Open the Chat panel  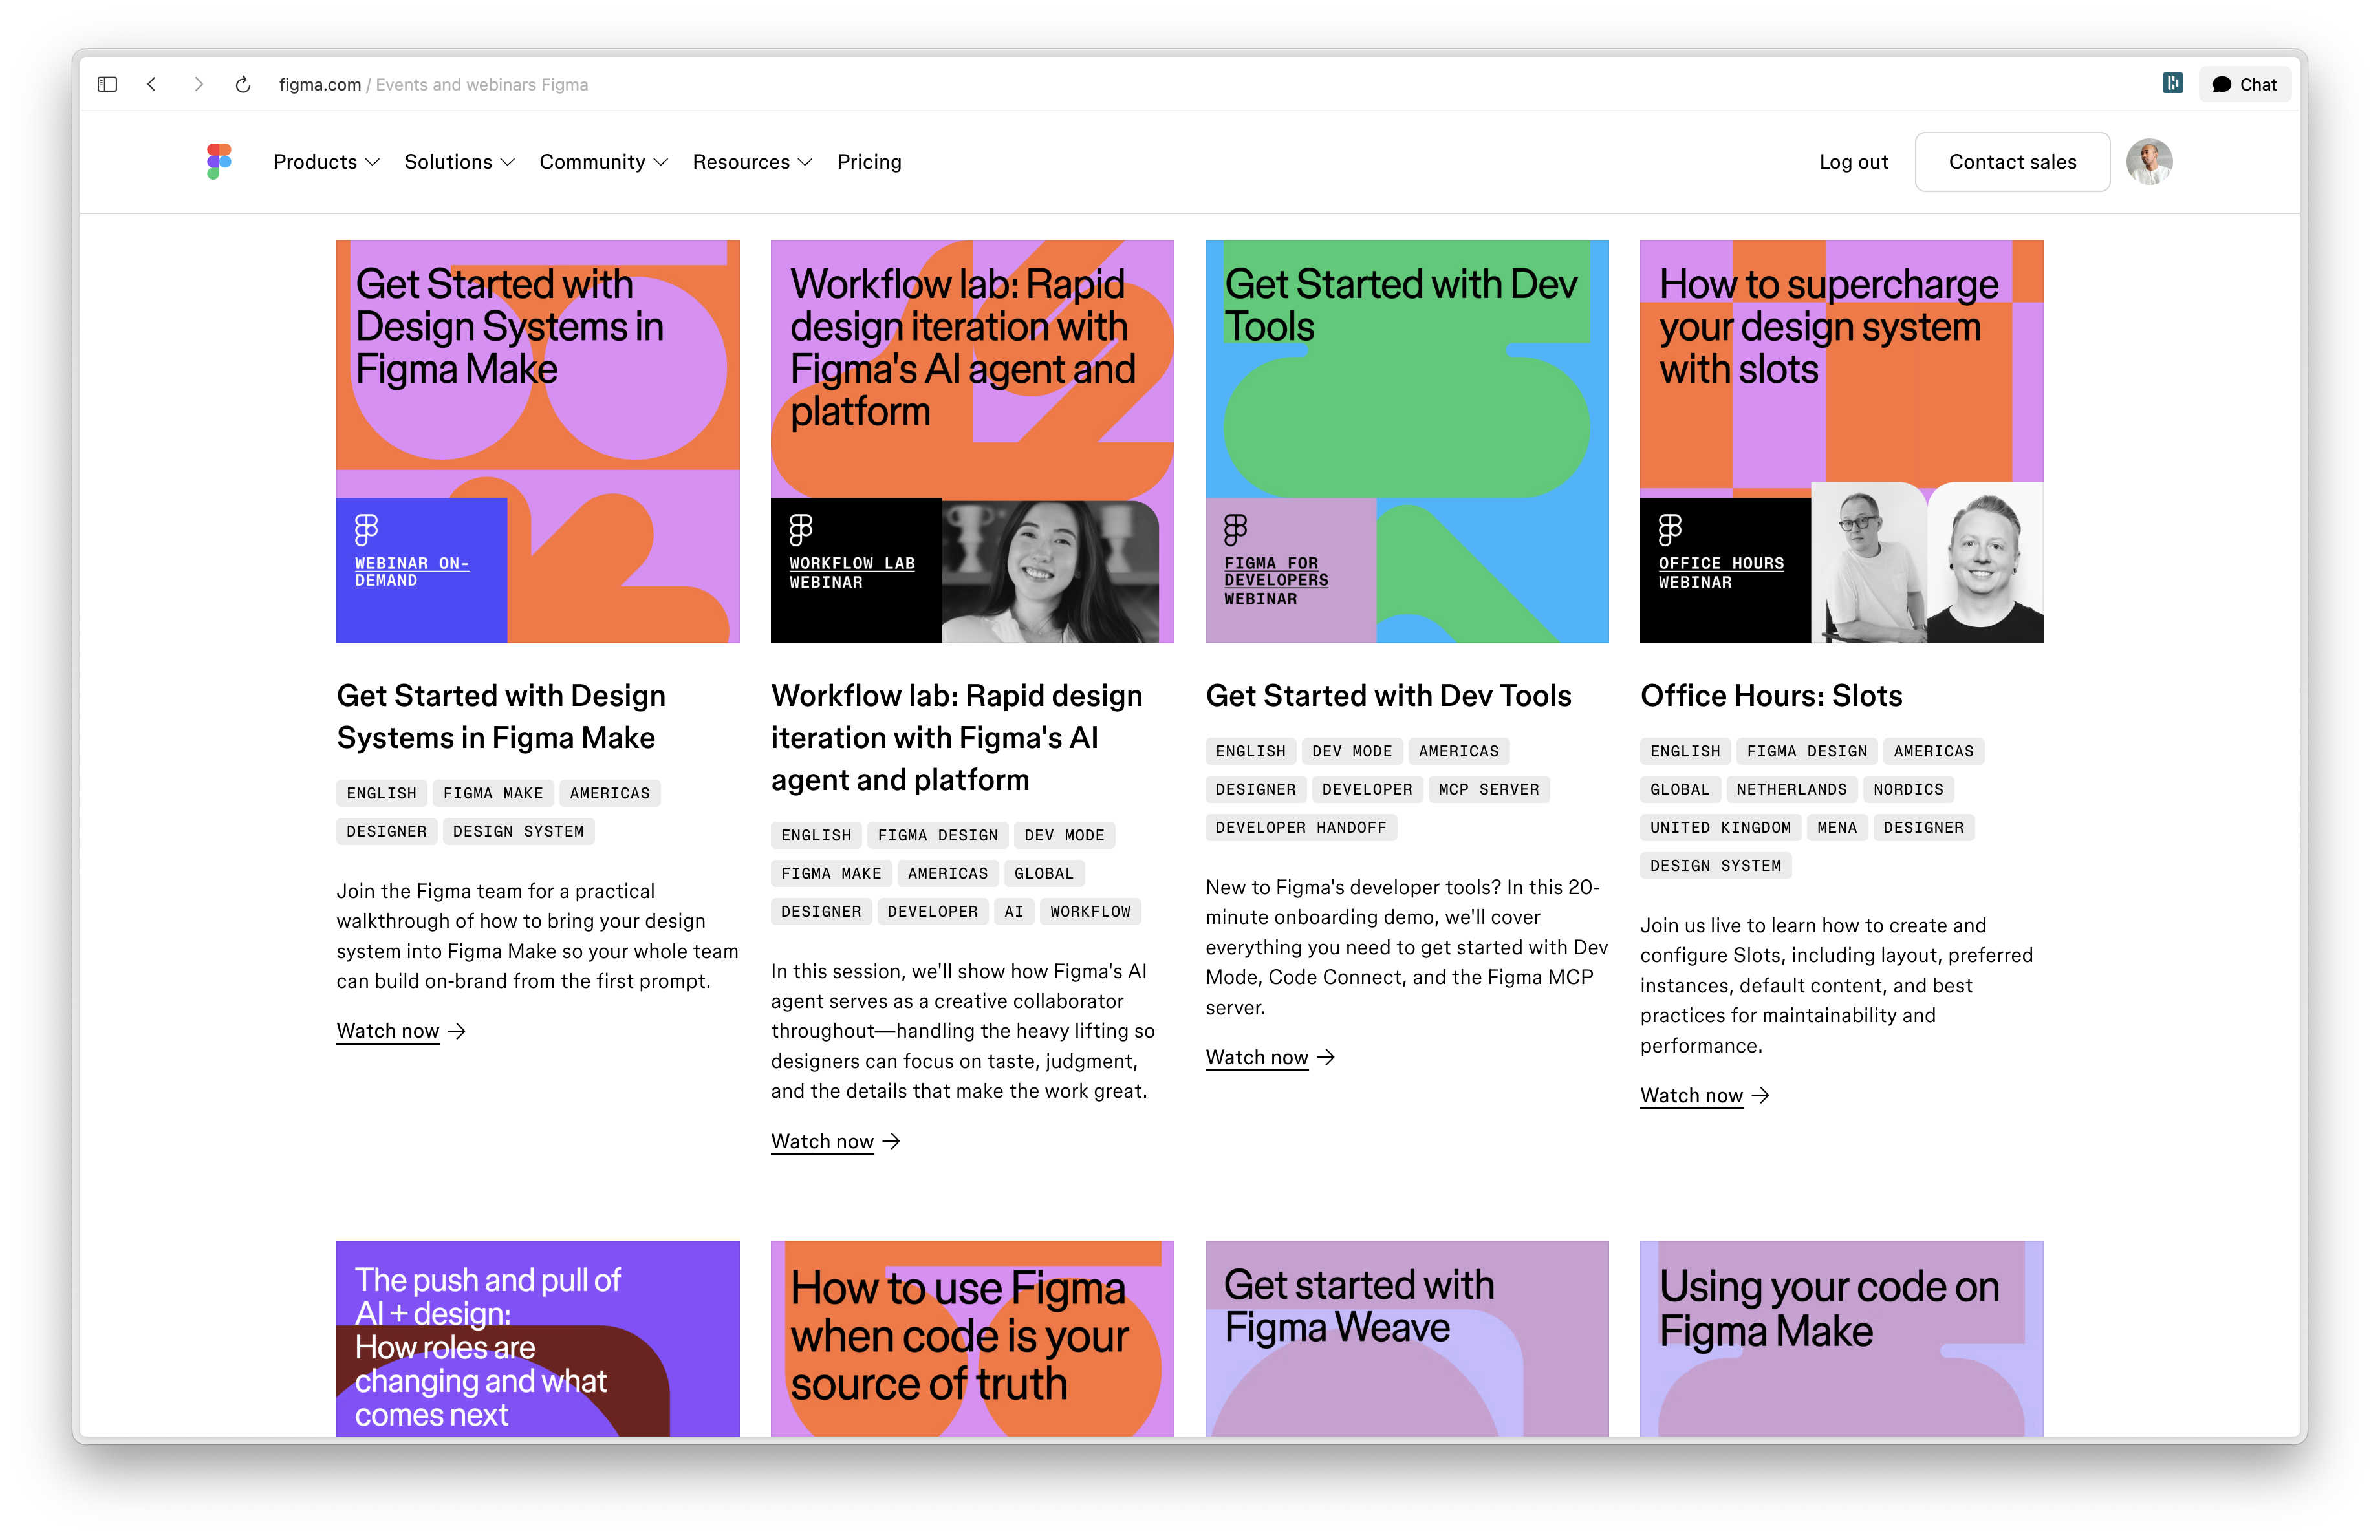click(2245, 84)
